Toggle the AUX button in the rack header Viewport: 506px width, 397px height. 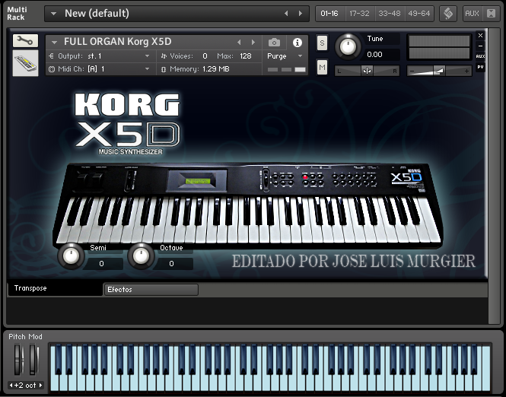click(x=472, y=14)
